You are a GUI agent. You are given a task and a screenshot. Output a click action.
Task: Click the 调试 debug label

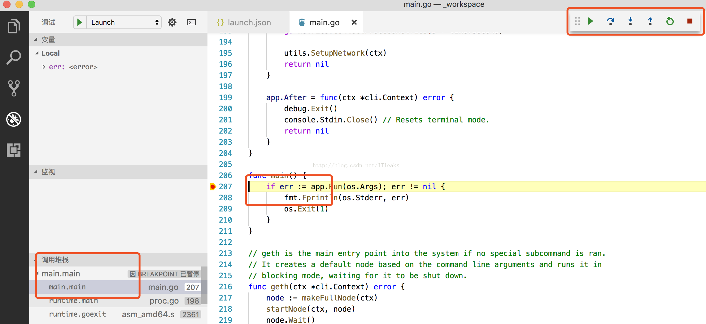(48, 22)
